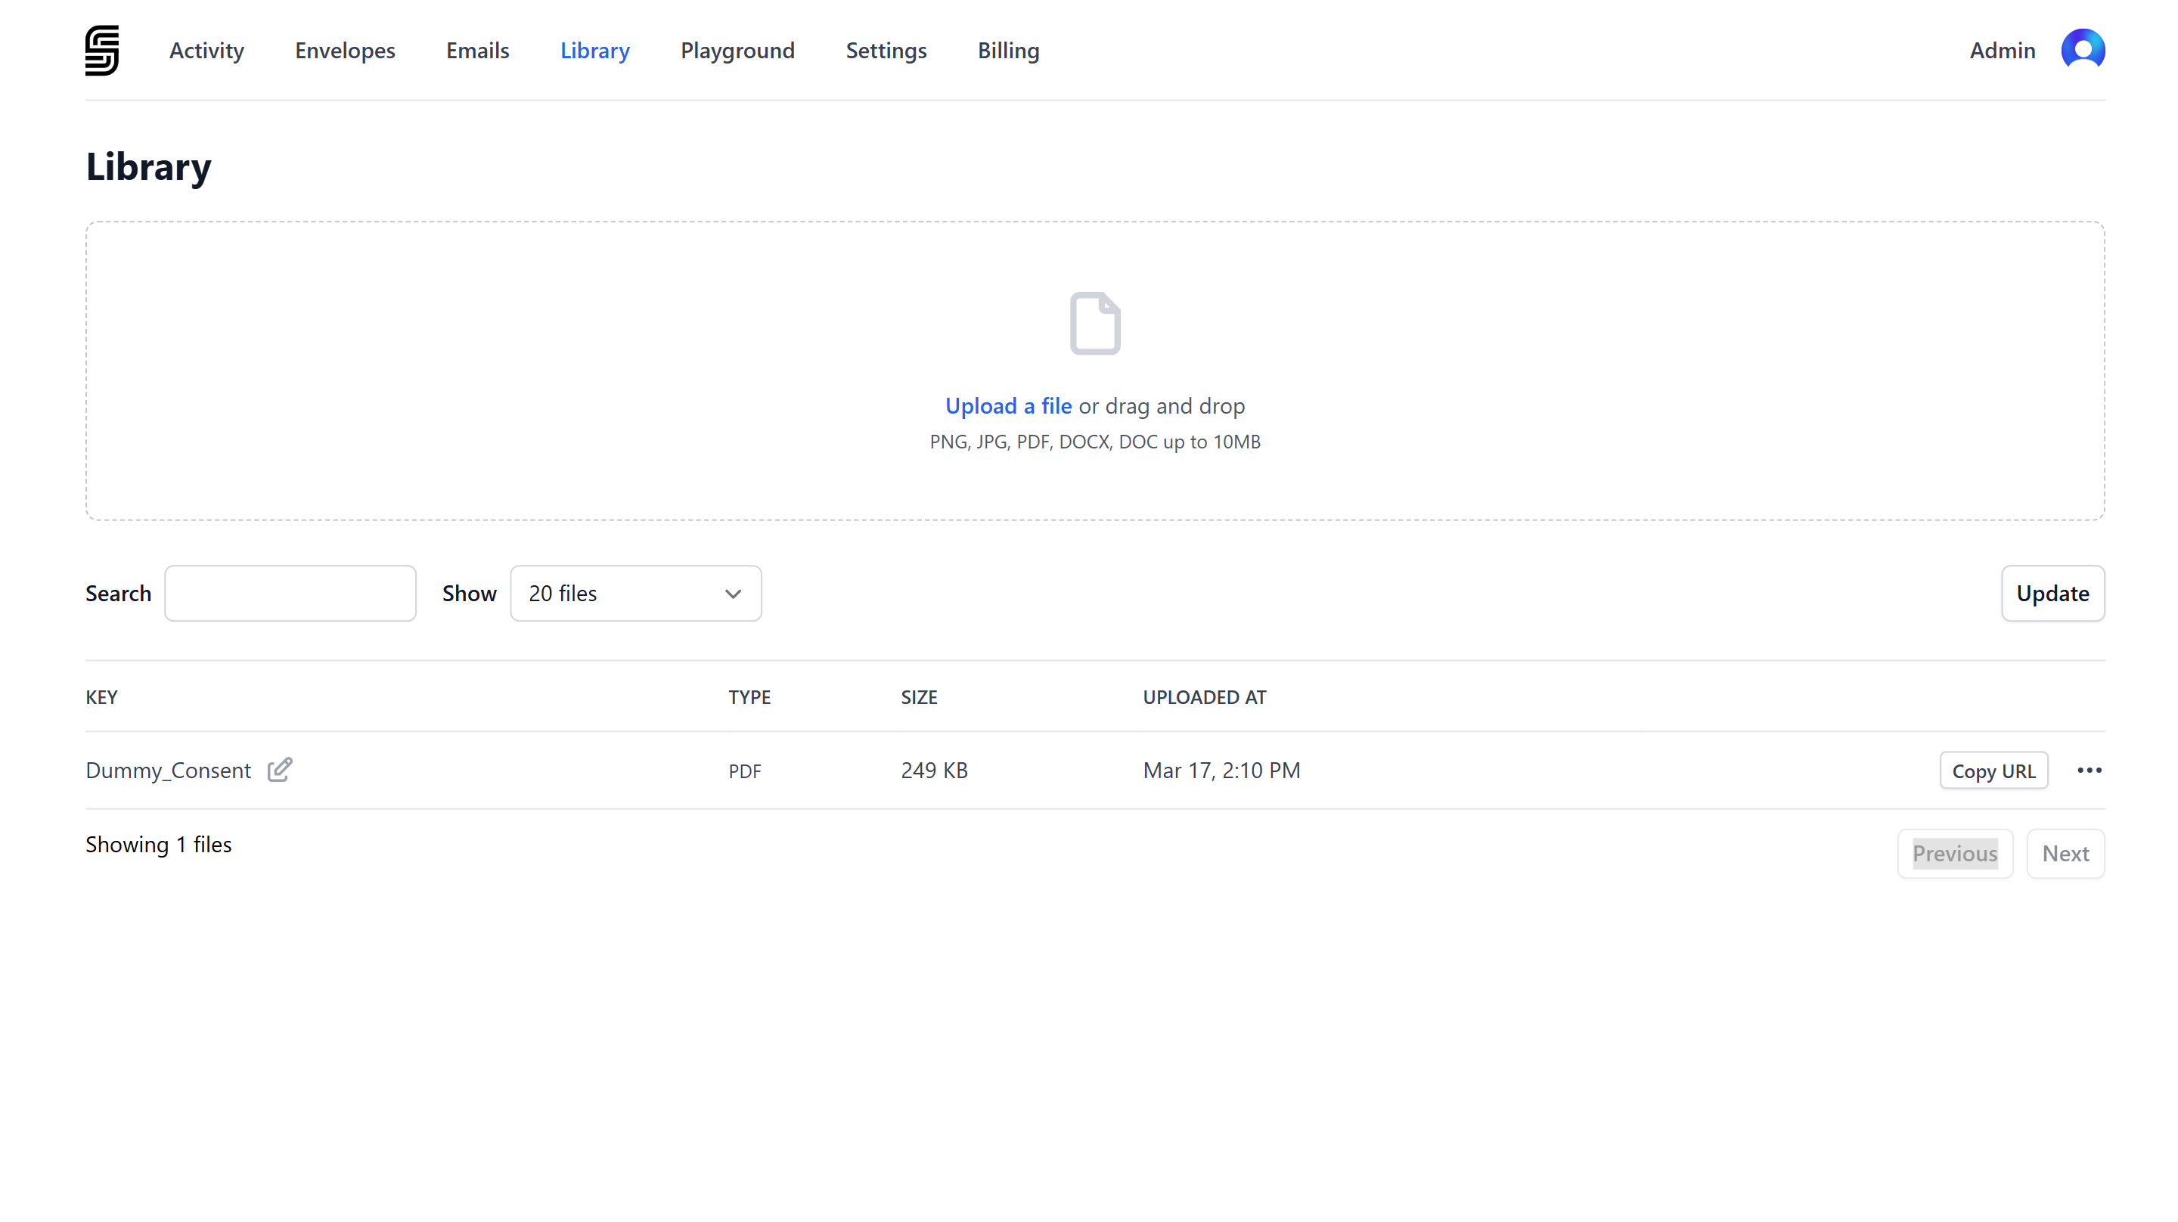Click the Admin account label

click(2002, 51)
